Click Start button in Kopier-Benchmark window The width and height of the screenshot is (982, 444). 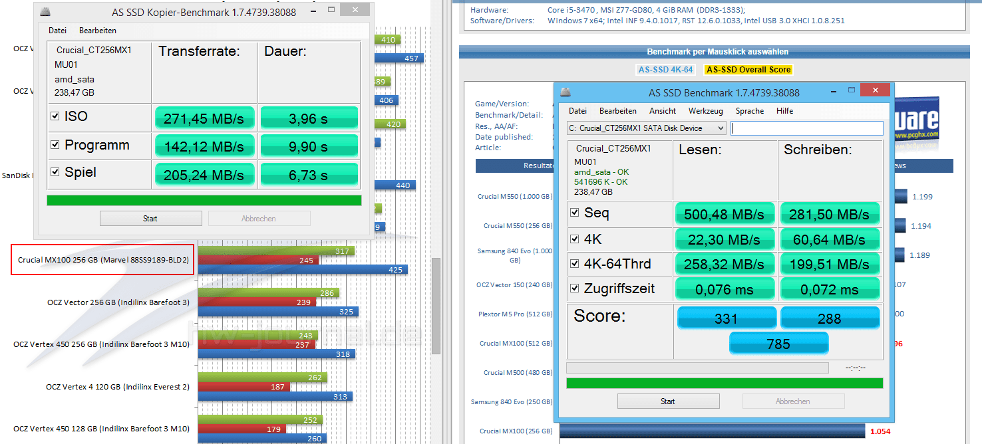pyautogui.click(x=150, y=219)
